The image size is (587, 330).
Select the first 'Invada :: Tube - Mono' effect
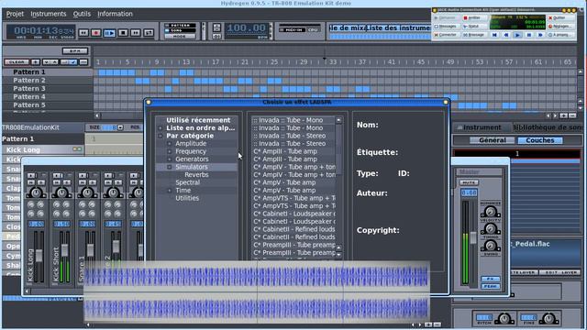tap(293, 120)
